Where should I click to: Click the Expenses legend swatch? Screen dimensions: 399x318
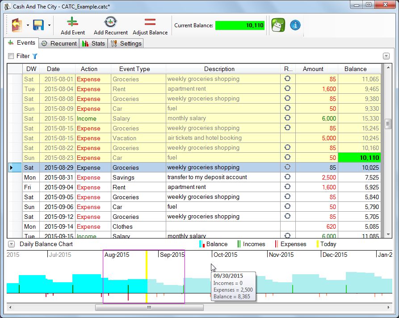click(x=276, y=244)
